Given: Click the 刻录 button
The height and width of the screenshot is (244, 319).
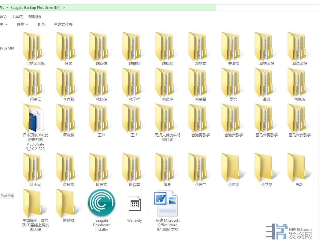Looking at the screenshot, I should (x=41, y=24).
